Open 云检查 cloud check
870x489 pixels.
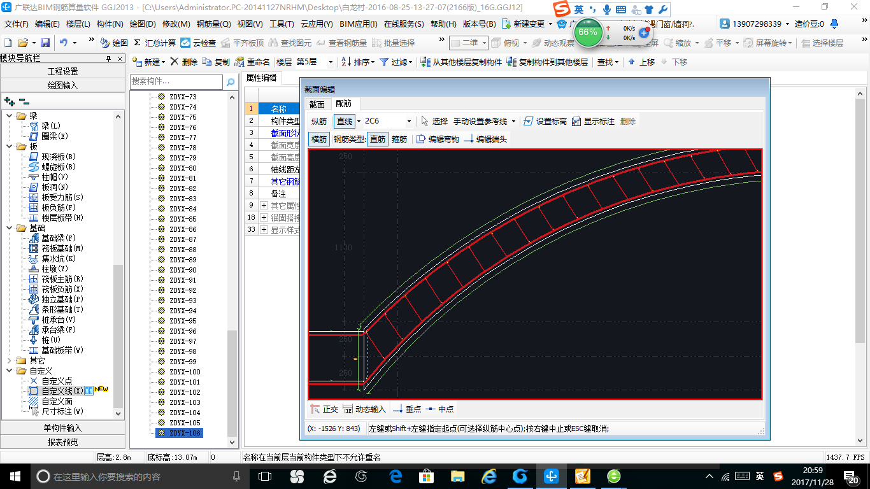click(198, 43)
